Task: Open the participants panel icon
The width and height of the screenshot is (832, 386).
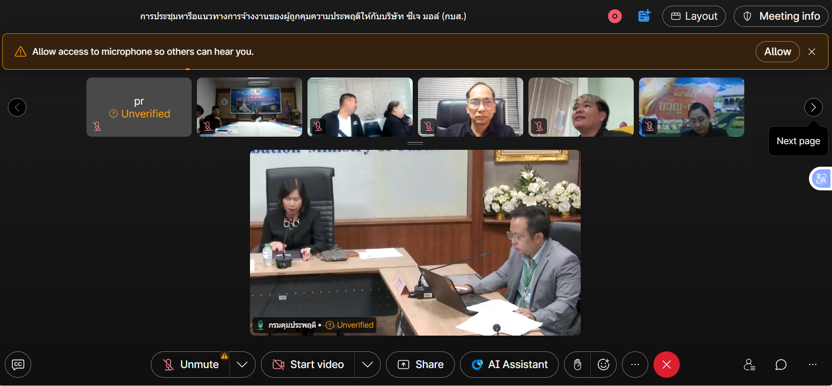Action: [749, 365]
